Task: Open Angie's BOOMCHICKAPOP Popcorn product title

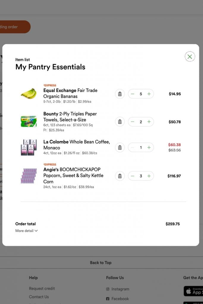Action: coord(73,175)
